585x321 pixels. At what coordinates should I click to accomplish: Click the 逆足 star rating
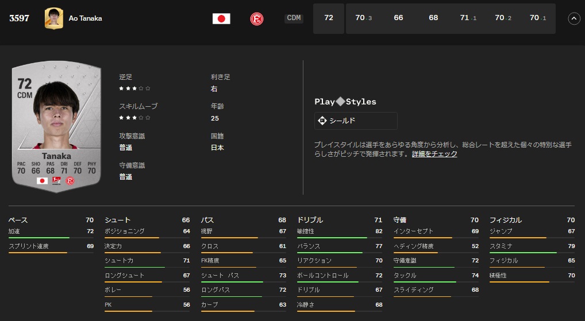click(x=134, y=88)
